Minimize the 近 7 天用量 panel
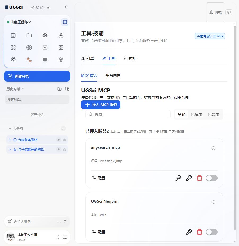Image resolution: width=239 pixels, height=246 pixels. click(x=59, y=222)
